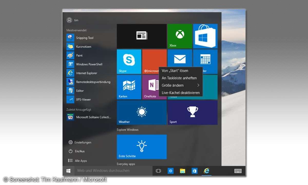
Task: Open the Weather tile
Action: 142,113
